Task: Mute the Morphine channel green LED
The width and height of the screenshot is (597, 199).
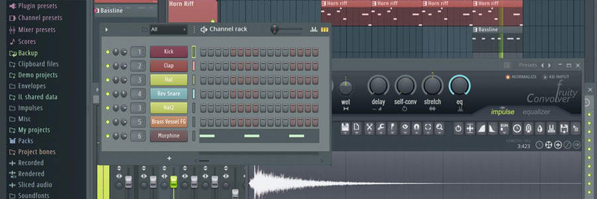Action: pos(107,136)
